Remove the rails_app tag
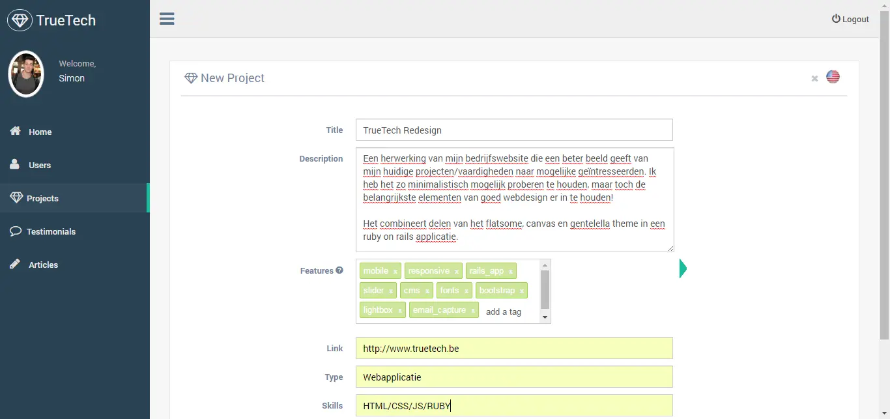The width and height of the screenshot is (890, 419). click(x=511, y=272)
